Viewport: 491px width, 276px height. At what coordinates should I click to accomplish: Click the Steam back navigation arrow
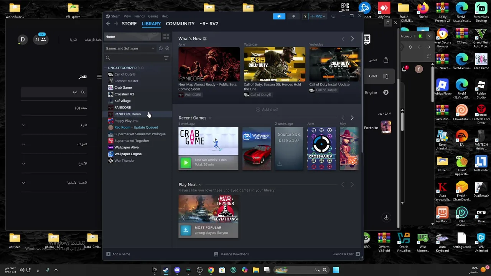[x=108, y=24]
